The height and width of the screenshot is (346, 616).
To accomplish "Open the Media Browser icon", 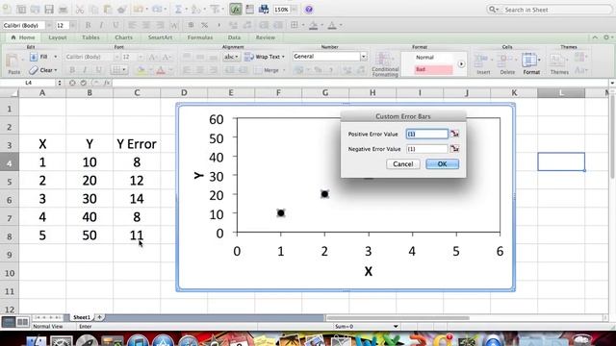I will [x=264, y=10].
